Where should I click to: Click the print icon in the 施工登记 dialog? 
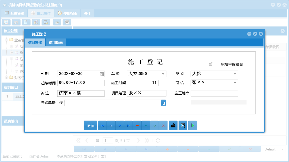tap(173, 125)
